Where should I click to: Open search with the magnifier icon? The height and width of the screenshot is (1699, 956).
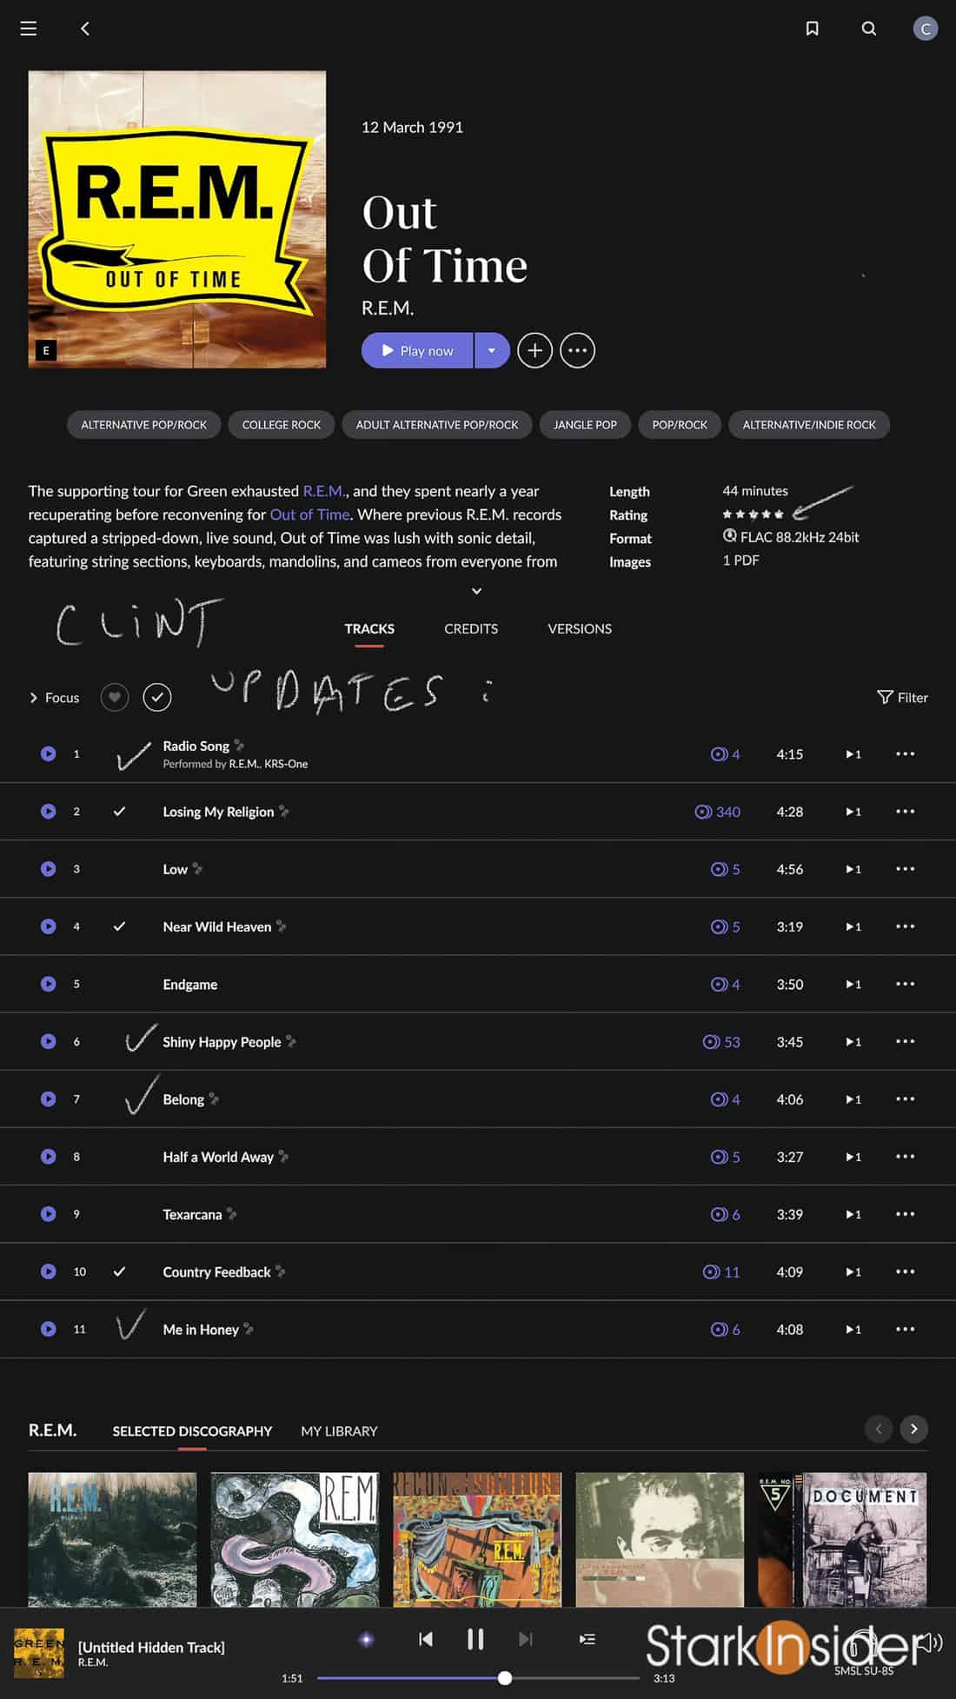(x=868, y=29)
